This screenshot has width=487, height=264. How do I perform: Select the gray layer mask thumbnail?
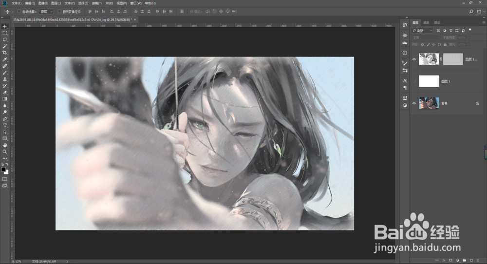tap(453, 59)
